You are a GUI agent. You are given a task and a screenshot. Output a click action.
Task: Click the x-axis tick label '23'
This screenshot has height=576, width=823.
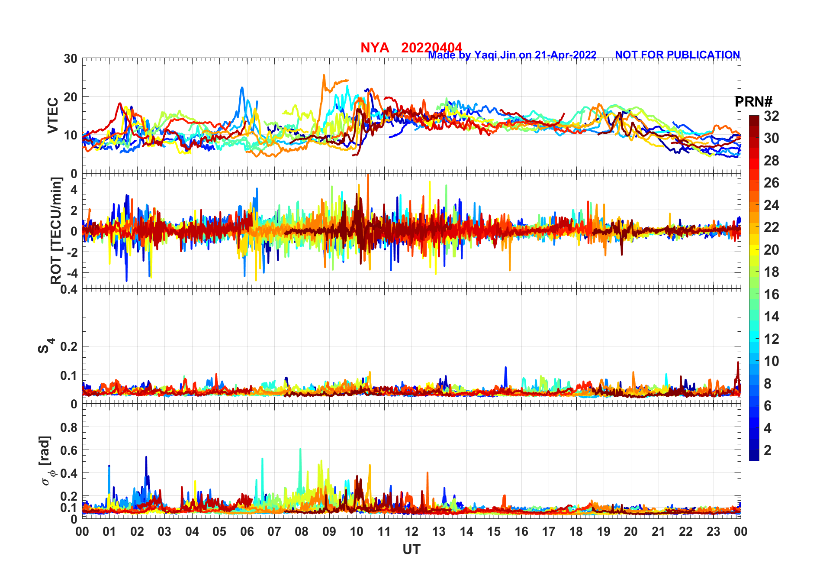pos(714,531)
